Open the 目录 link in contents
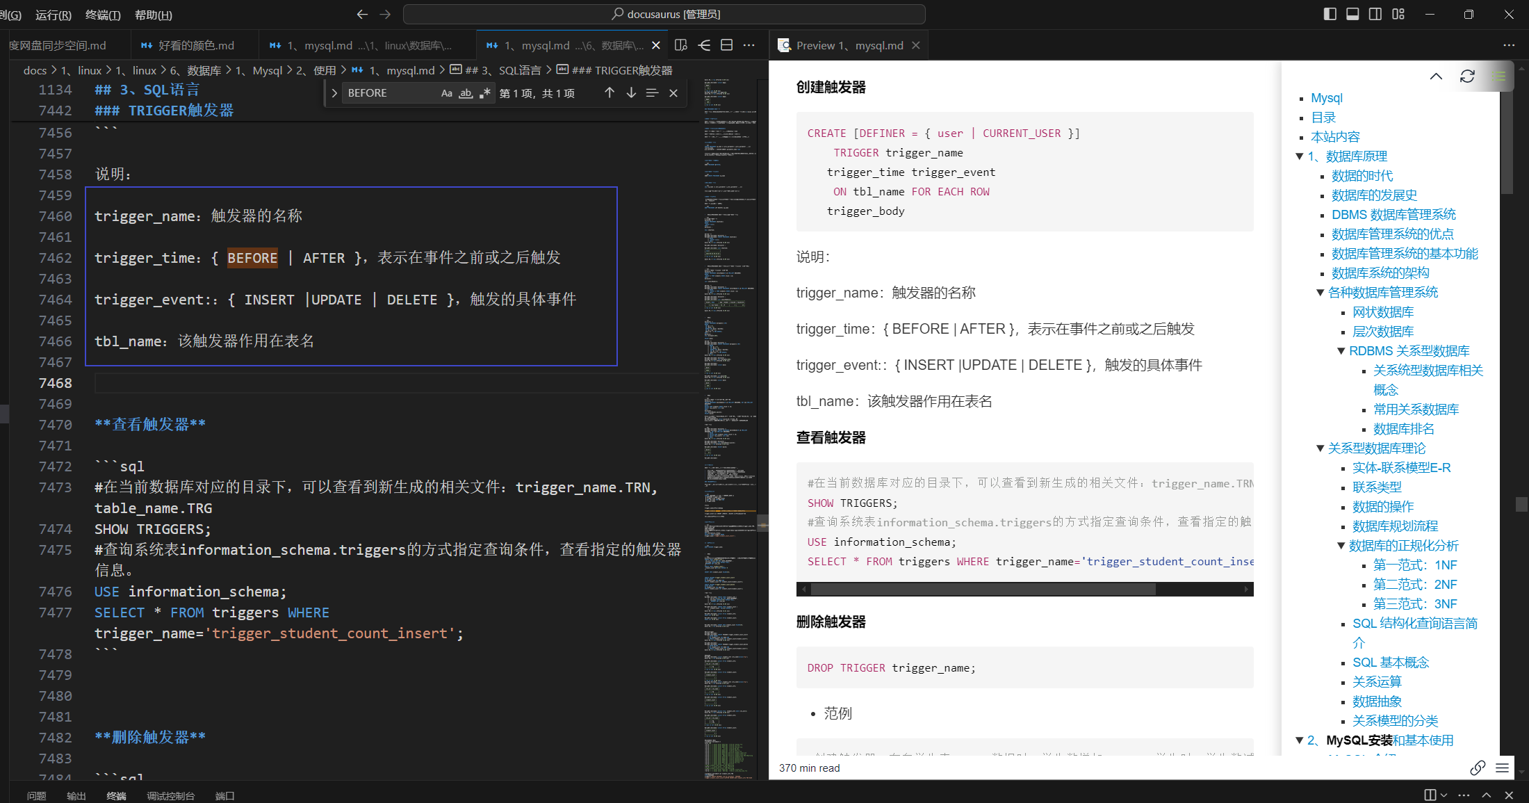The width and height of the screenshot is (1529, 803). (x=1323, y=117)
